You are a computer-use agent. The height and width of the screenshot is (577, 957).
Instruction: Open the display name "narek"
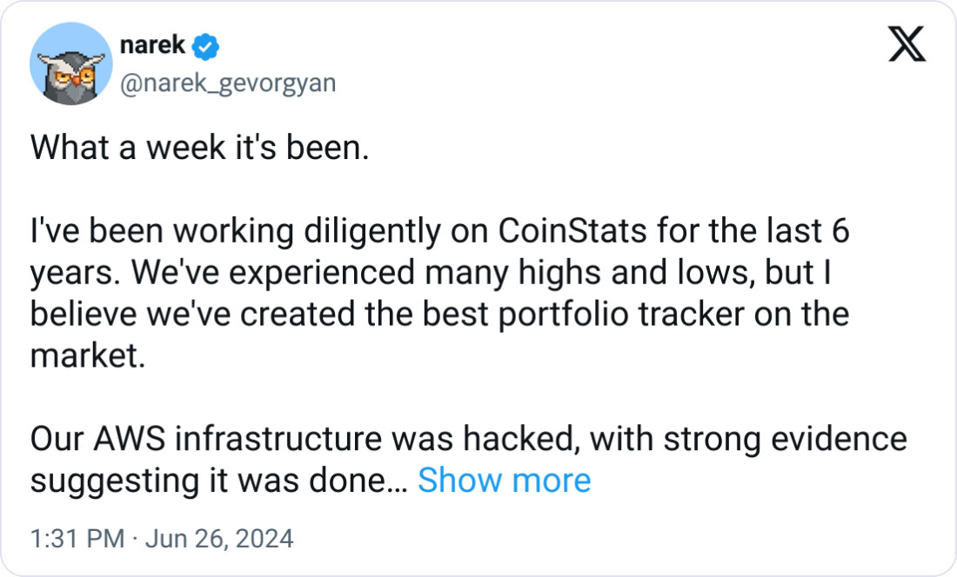(152, 45)
